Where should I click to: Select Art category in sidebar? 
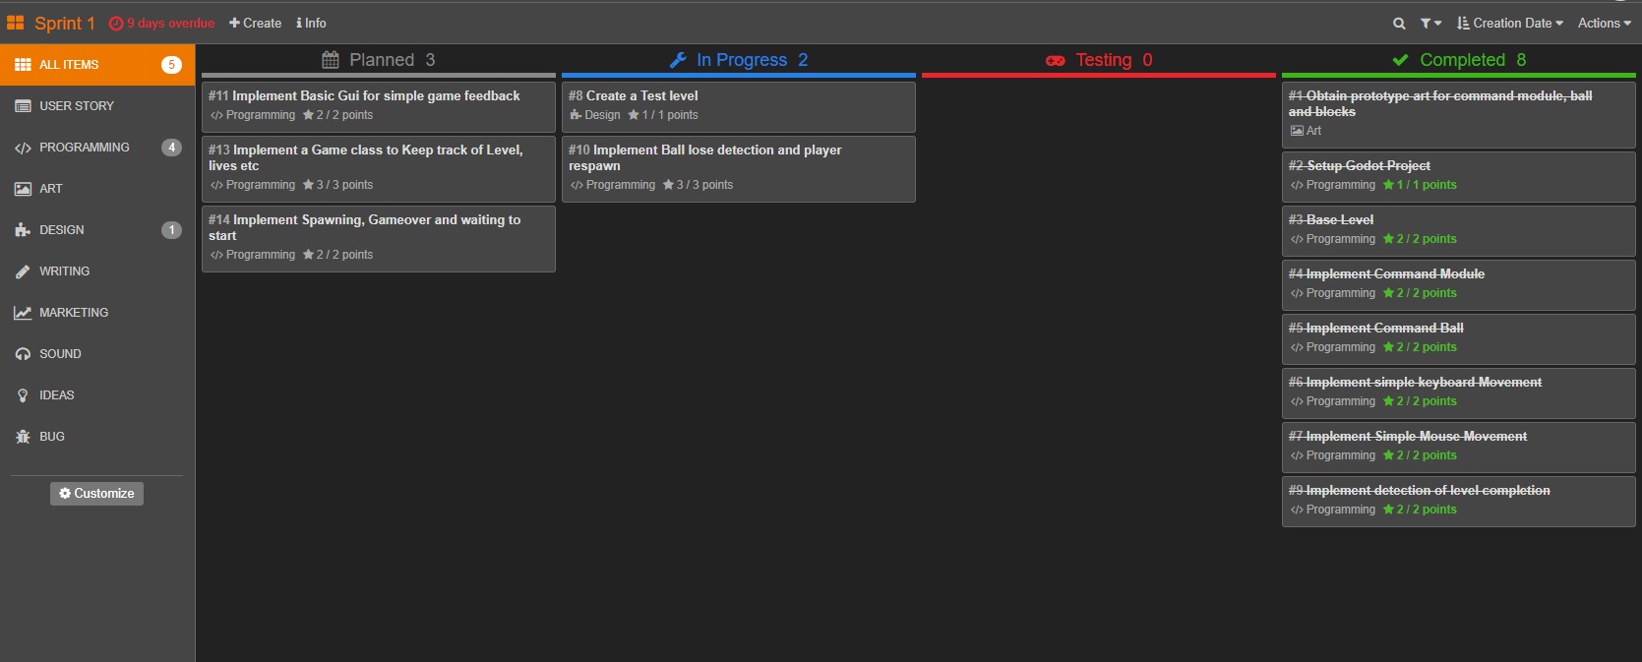coord(97,189)
